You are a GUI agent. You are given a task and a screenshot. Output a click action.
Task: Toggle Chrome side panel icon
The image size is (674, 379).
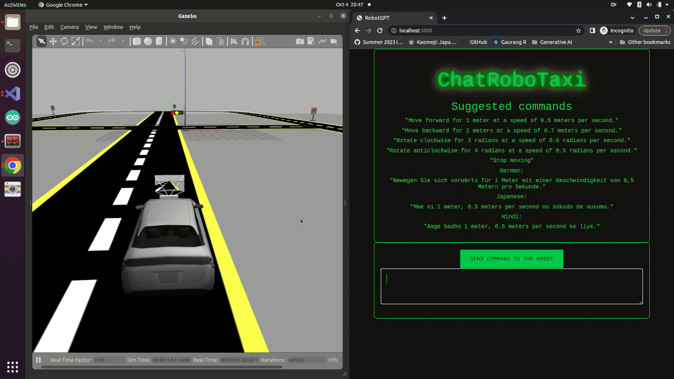[592, 31]
